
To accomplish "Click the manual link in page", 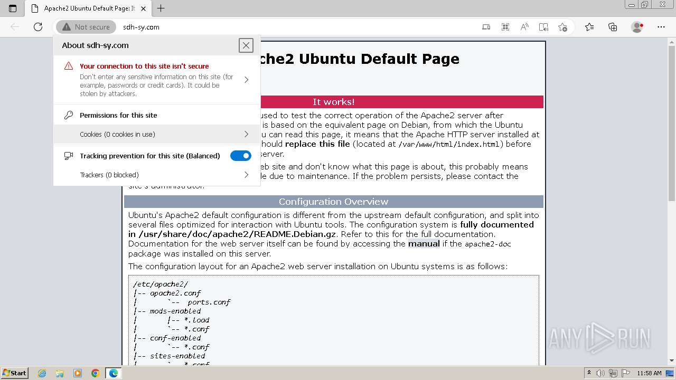I will pyautogui.click(x=424, y=244).
